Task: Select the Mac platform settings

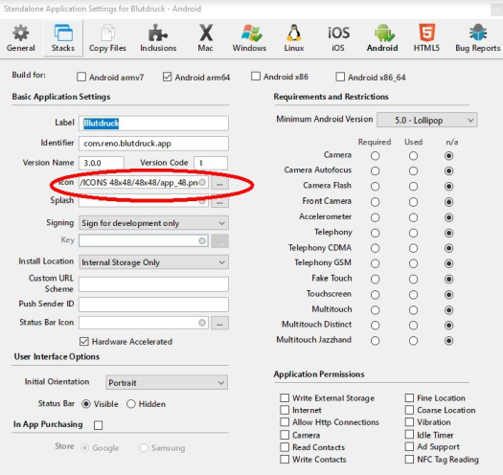Action: (205, 38)
